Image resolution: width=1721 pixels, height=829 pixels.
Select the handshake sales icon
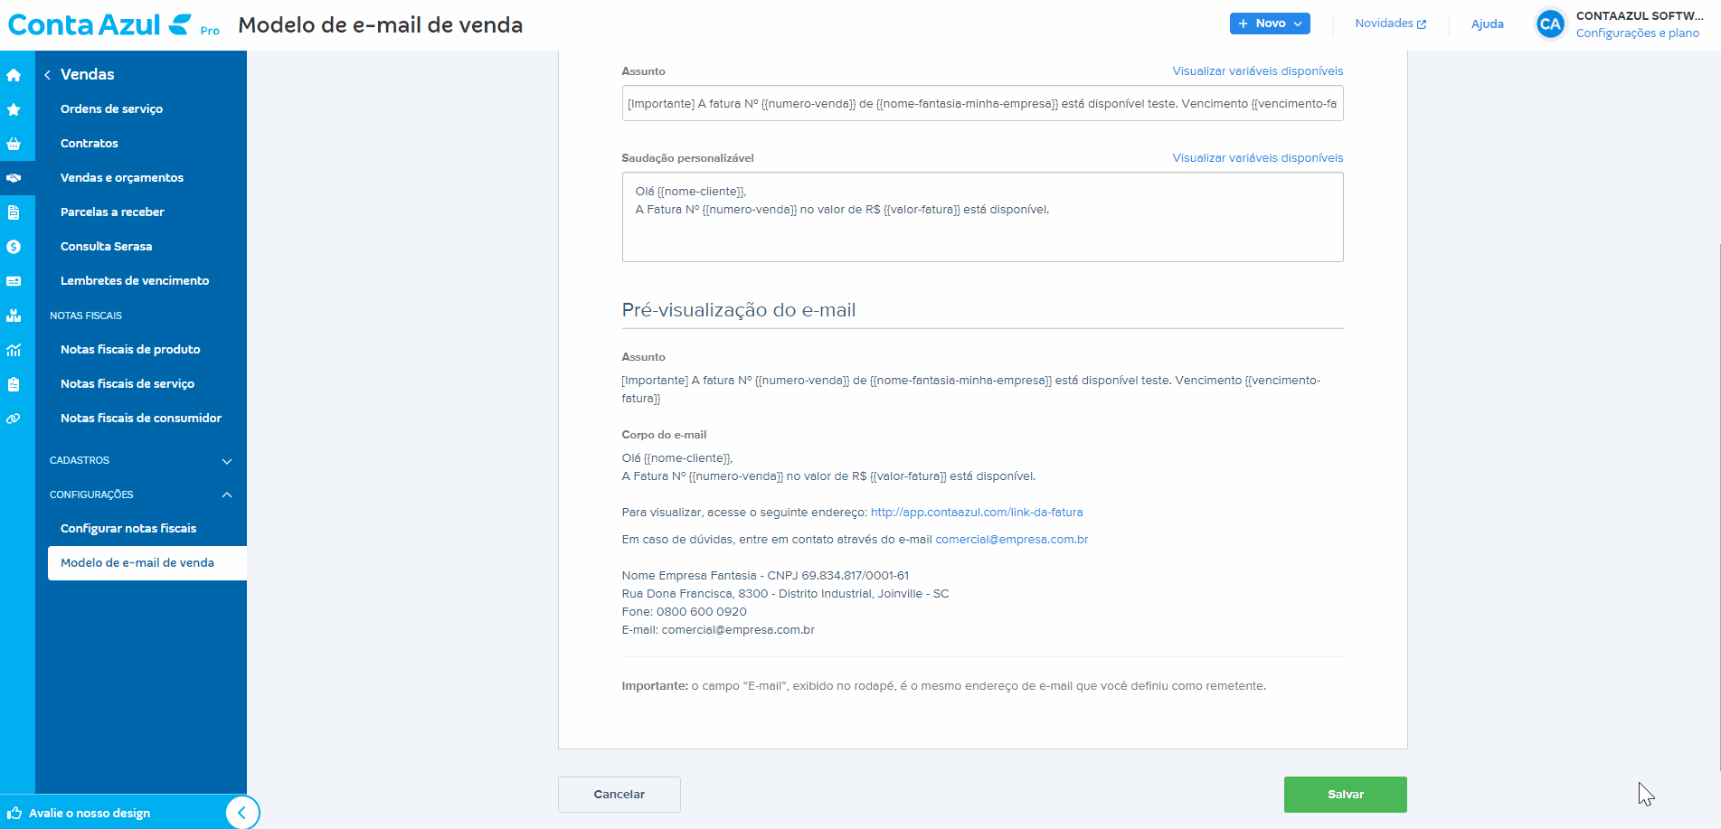pyautogui.click(x=14, y=178)
